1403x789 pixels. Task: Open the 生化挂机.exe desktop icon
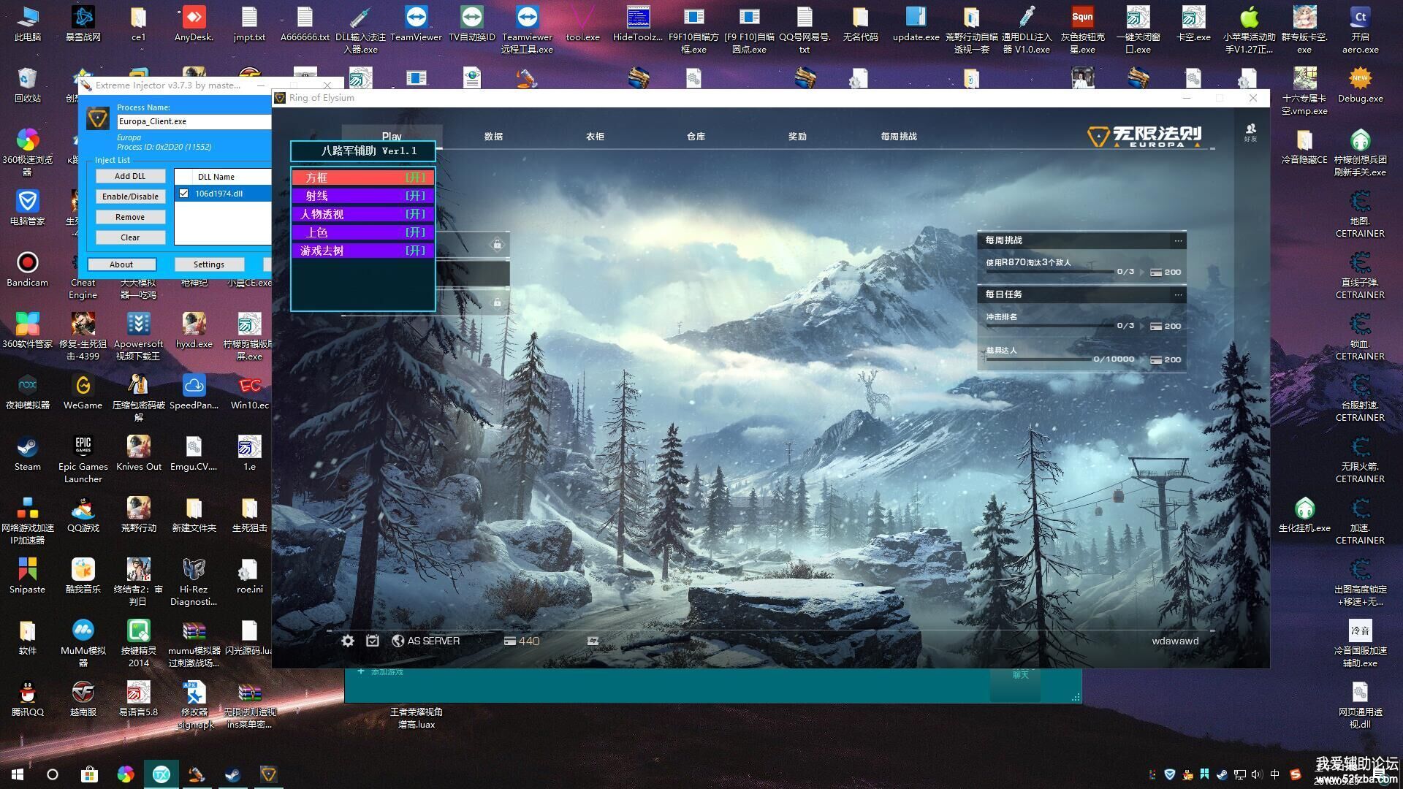pos(1304,514)
